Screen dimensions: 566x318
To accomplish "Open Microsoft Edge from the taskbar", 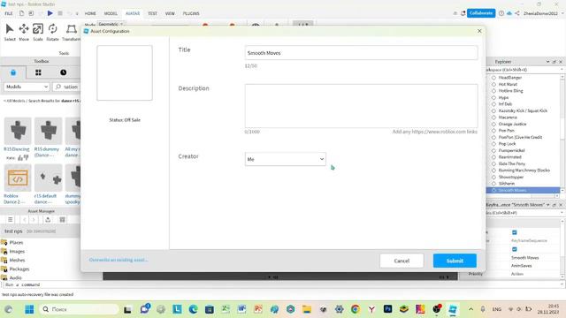I will pyautogui.click(x=193, y=309).
